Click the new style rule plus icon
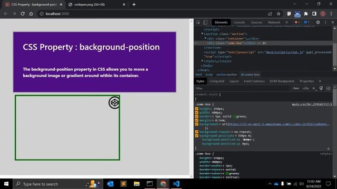Image resolution: width=337 pixels, height=189 pixels. pyautogui.click(x=314, y=88)
